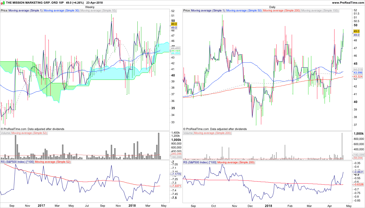Image resolution: width=365 pixels, height=208 pixels.
Task: Click the -0.4631 daily RS value
Action: point(358,172)
